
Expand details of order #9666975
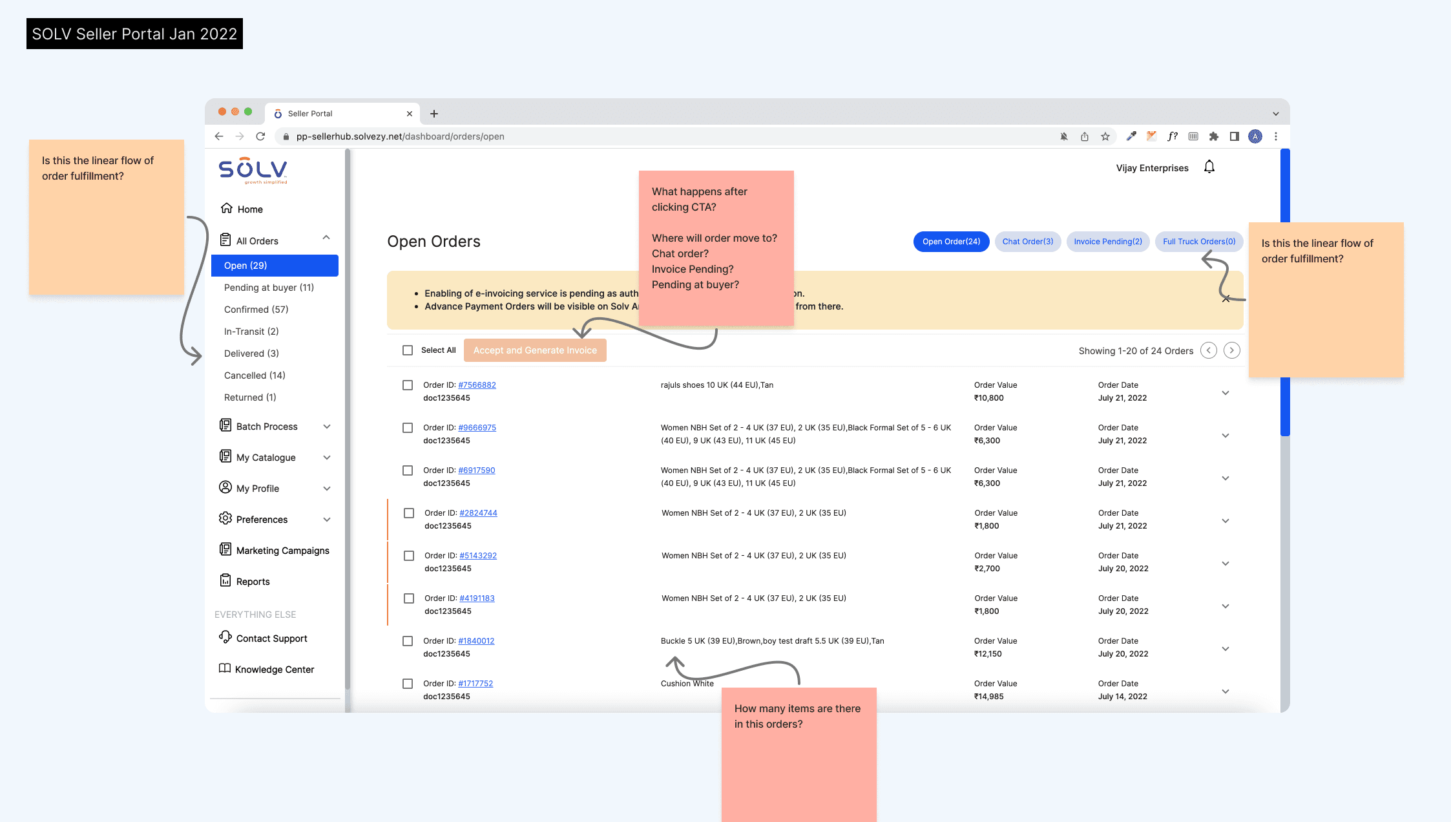click(x=1226, y=436)
